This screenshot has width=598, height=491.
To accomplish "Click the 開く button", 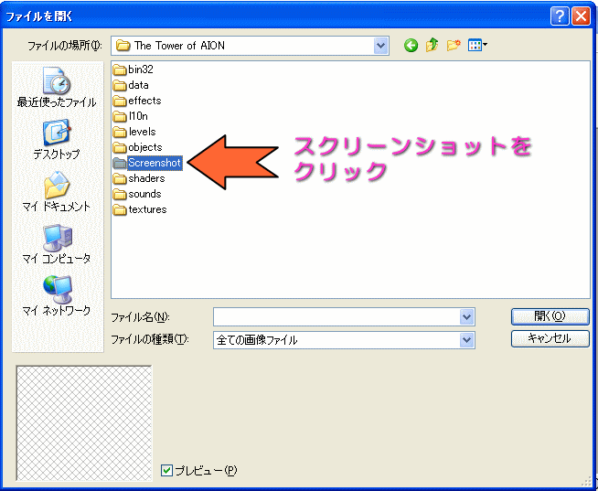I will [550, 316].
